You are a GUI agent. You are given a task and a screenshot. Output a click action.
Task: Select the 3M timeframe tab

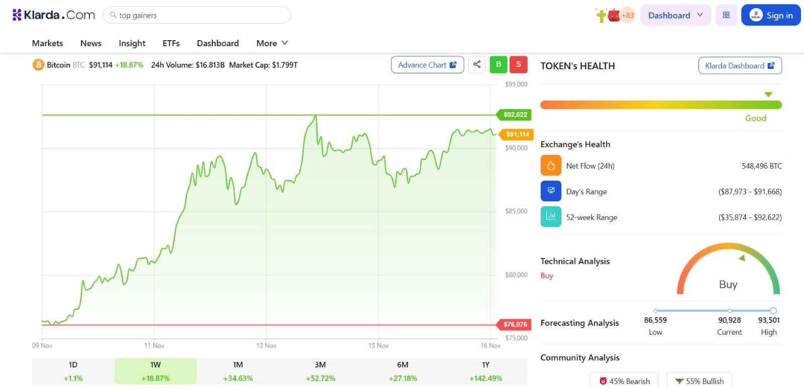click(x=320, y=371)
